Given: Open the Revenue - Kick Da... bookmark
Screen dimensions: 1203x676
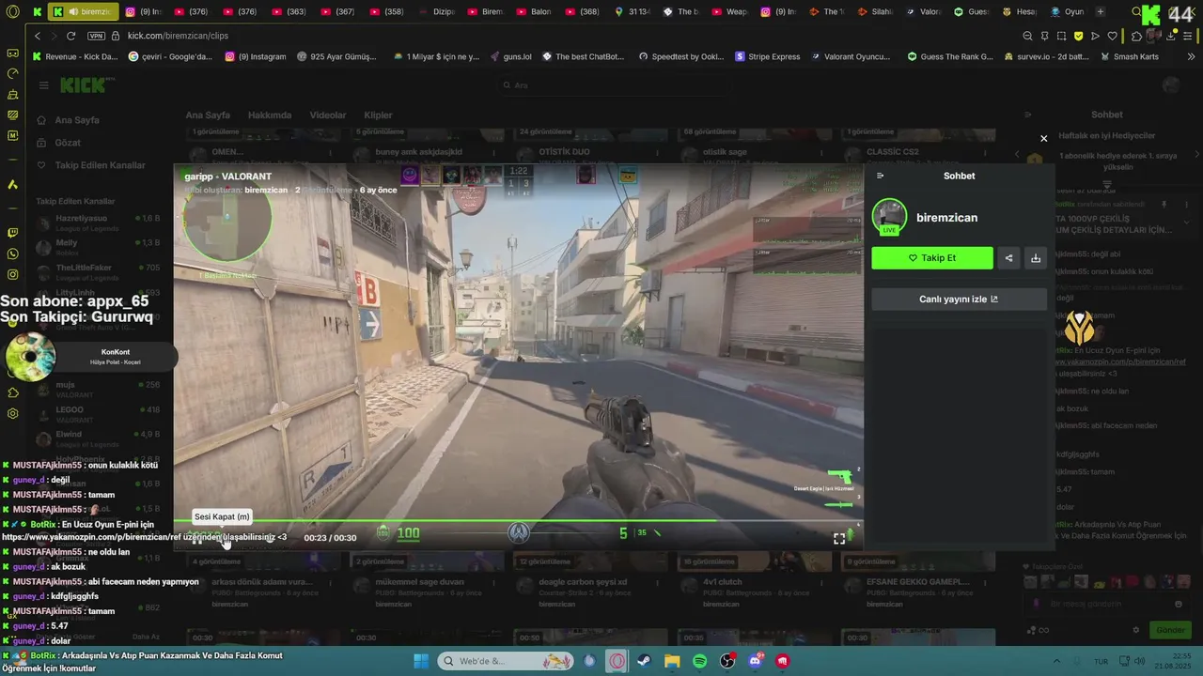Looking at the screenshot, I should coord(75,56).
